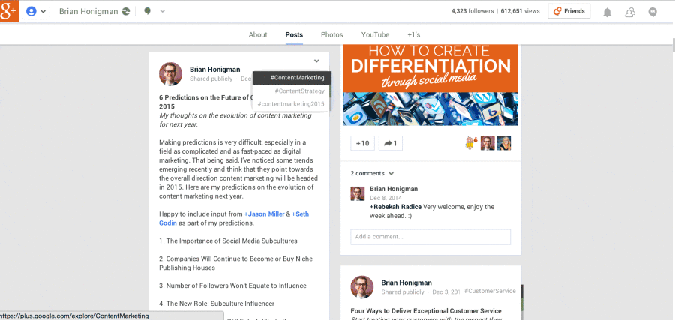Image resolution: width=675 pixels, height=320 pixels.
Task: Click the Dec 8, 2014 comment date
Action: (385, 198)
